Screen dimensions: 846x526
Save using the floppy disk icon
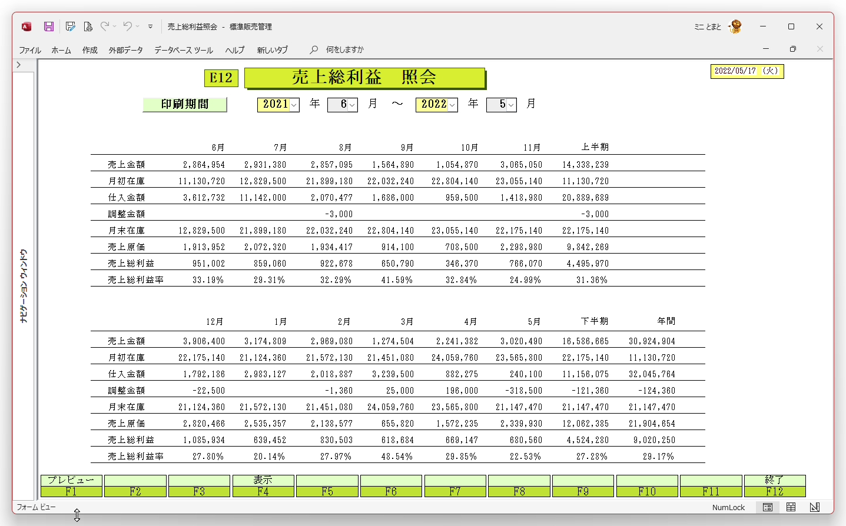click(x=49, y=26)
